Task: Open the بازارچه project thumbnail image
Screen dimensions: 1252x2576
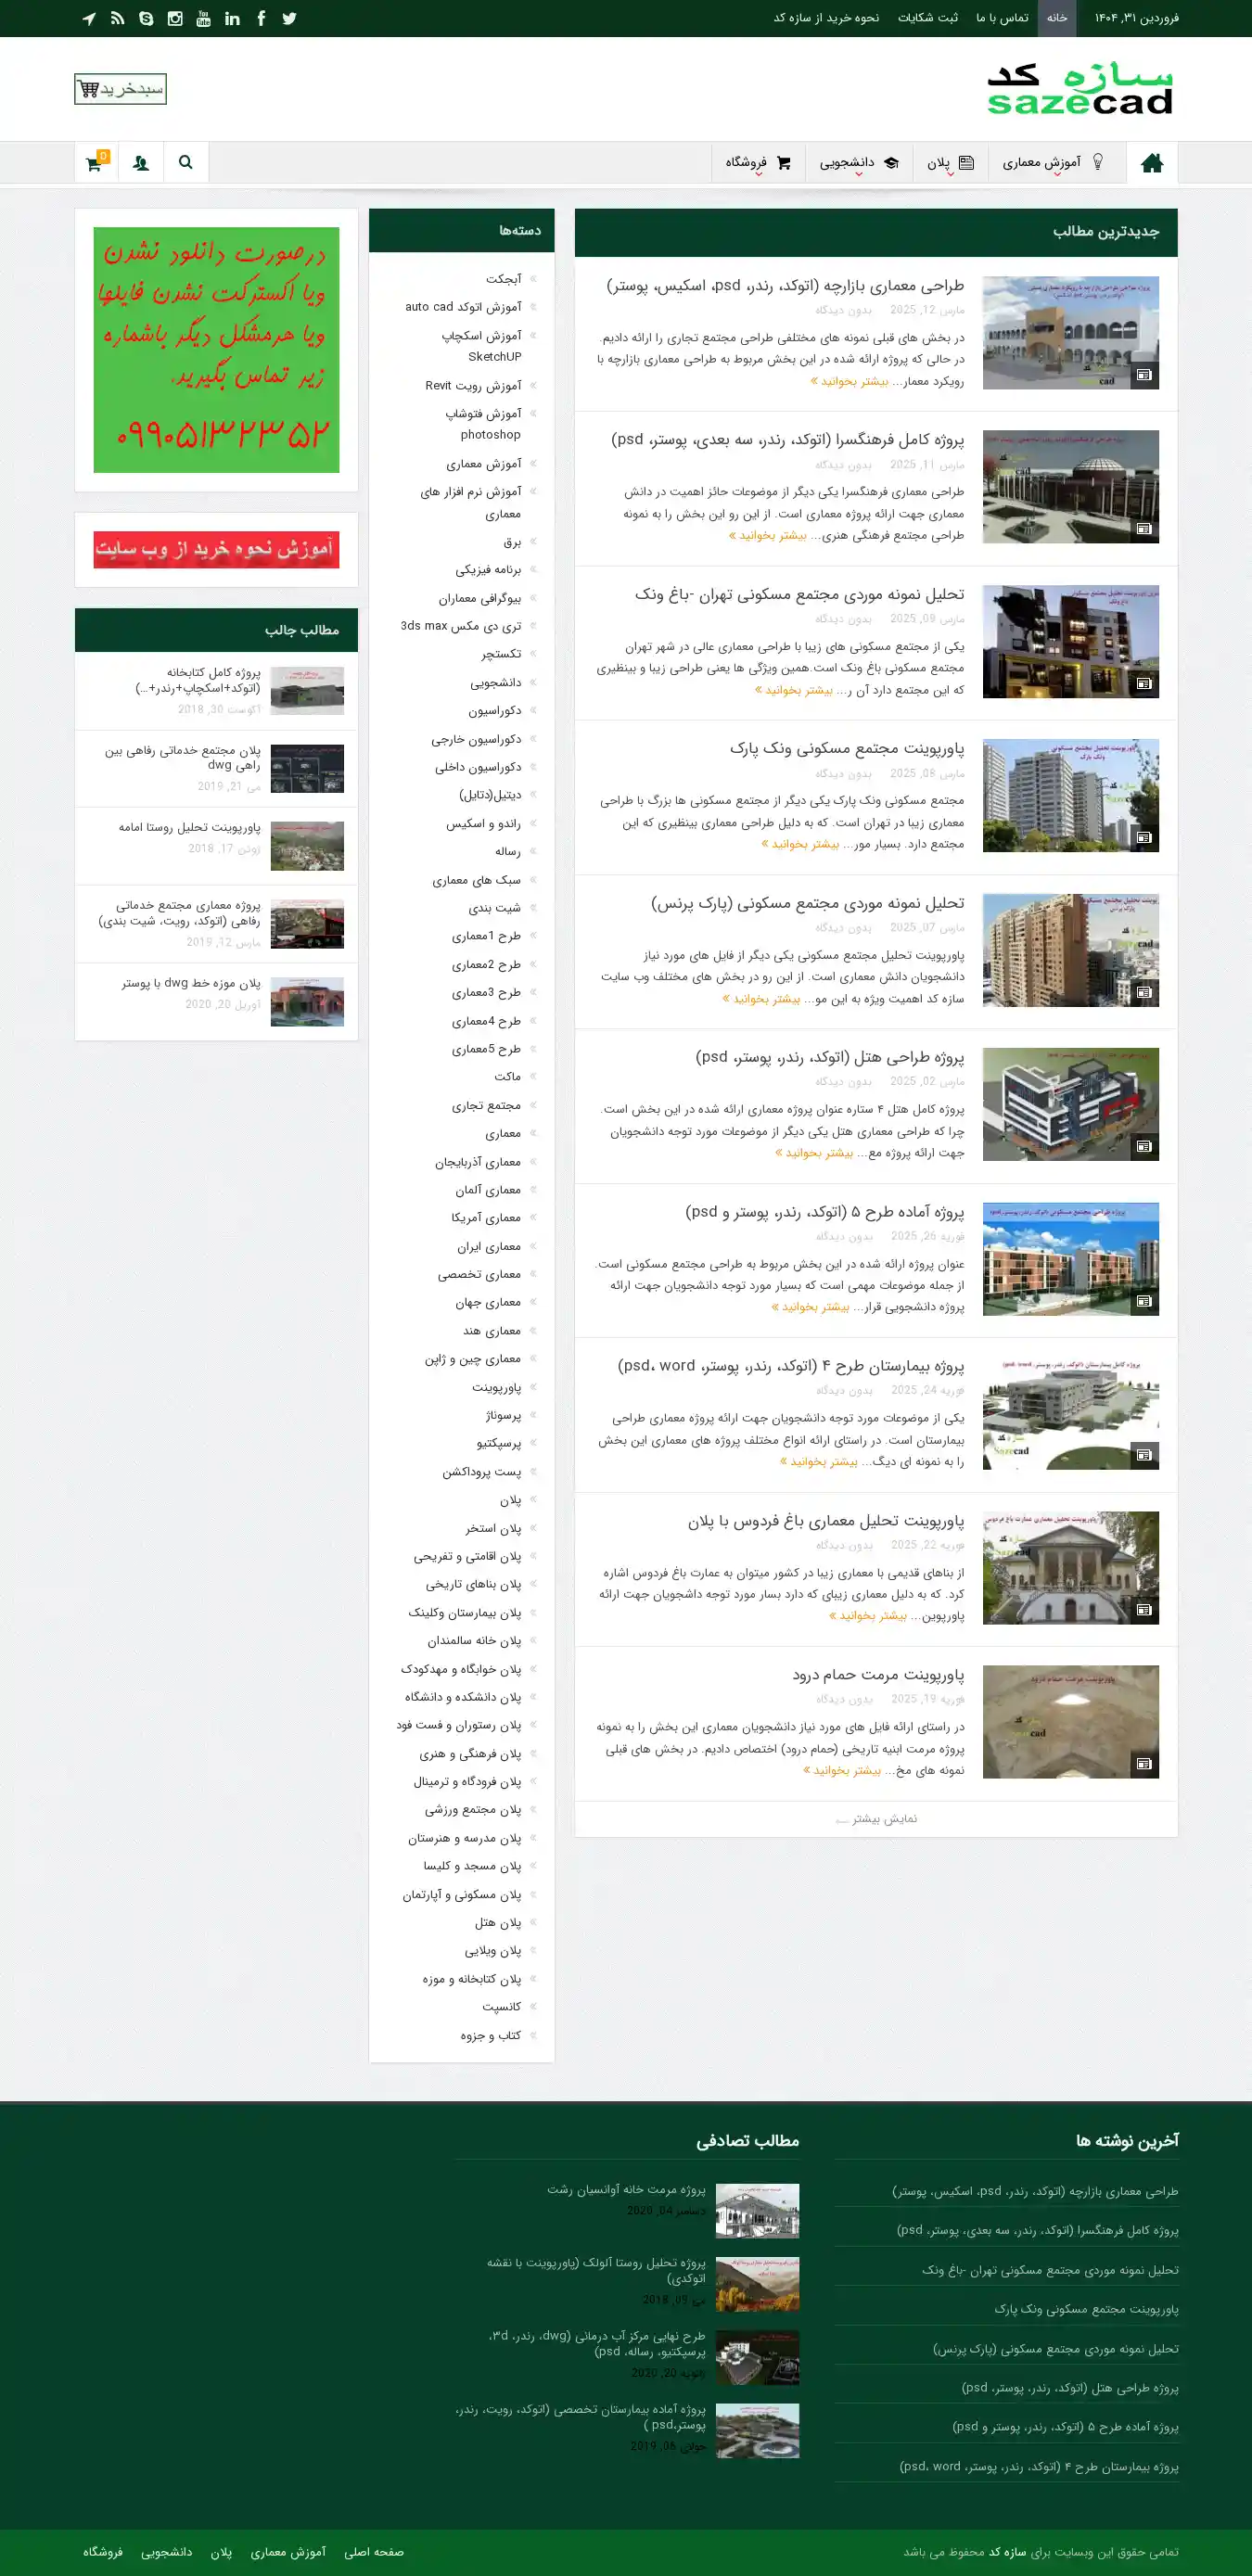Action: point(1070,332)
